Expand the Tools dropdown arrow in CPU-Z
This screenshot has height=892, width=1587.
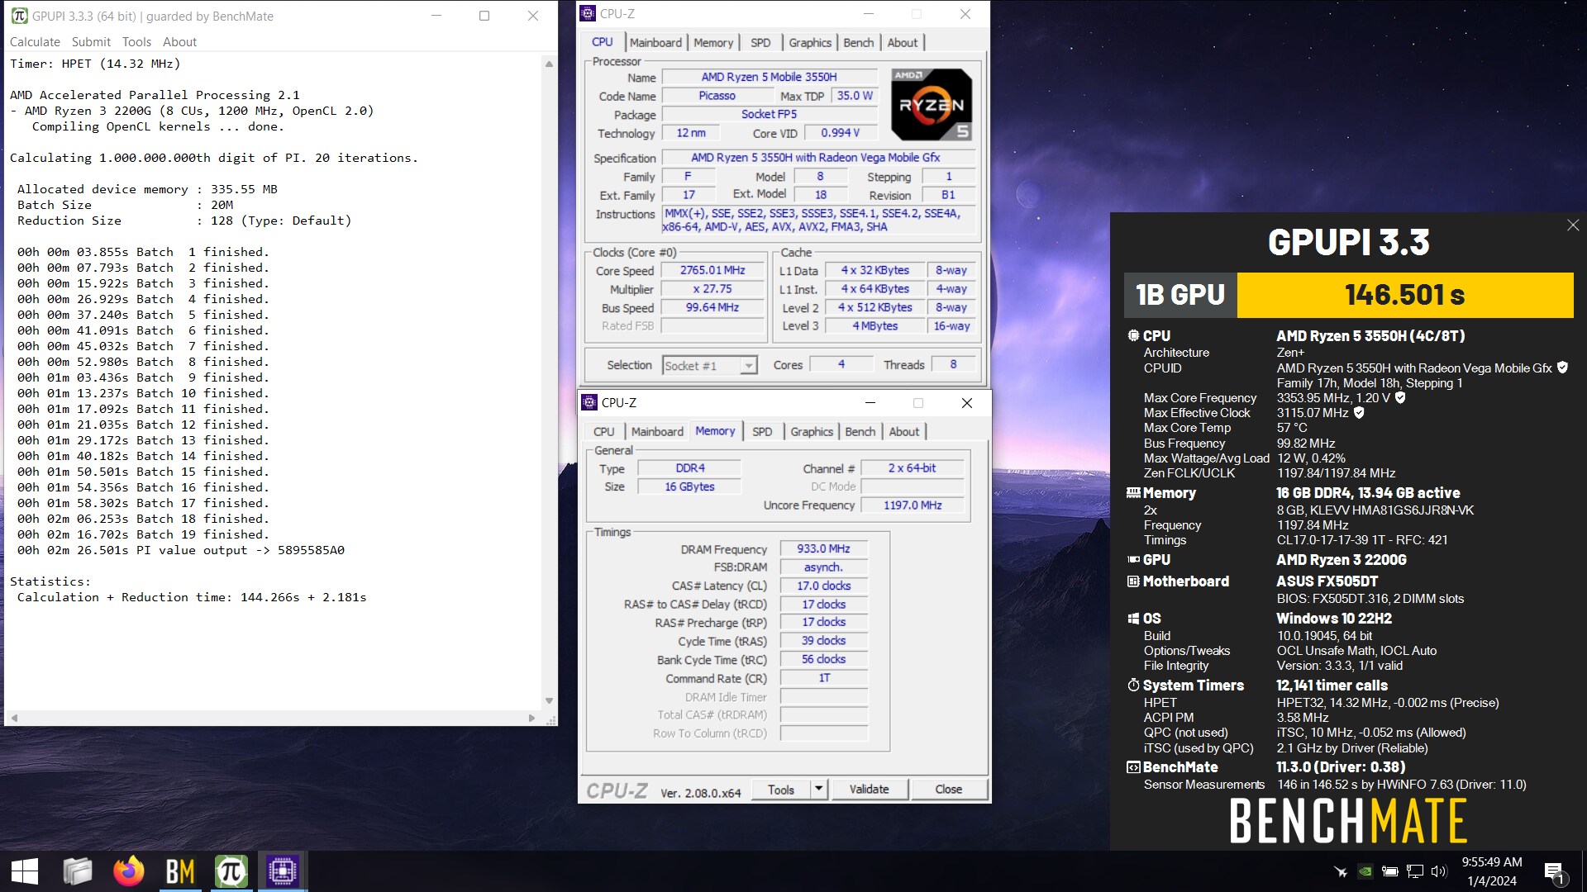(x=818, y=789)
